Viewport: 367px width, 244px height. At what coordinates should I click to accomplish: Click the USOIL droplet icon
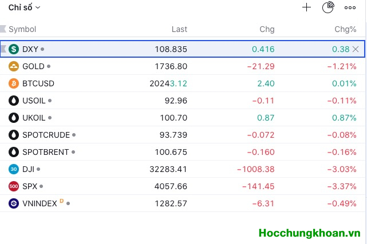[14, 101]
